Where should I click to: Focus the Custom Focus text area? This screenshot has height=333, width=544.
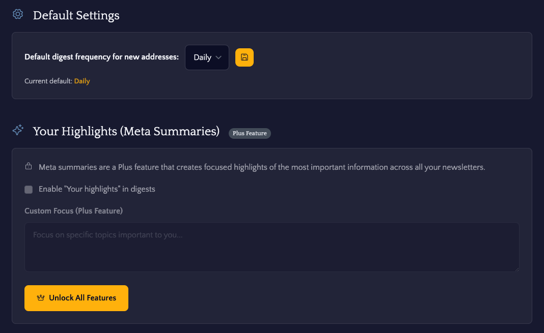tap(271, 247)
